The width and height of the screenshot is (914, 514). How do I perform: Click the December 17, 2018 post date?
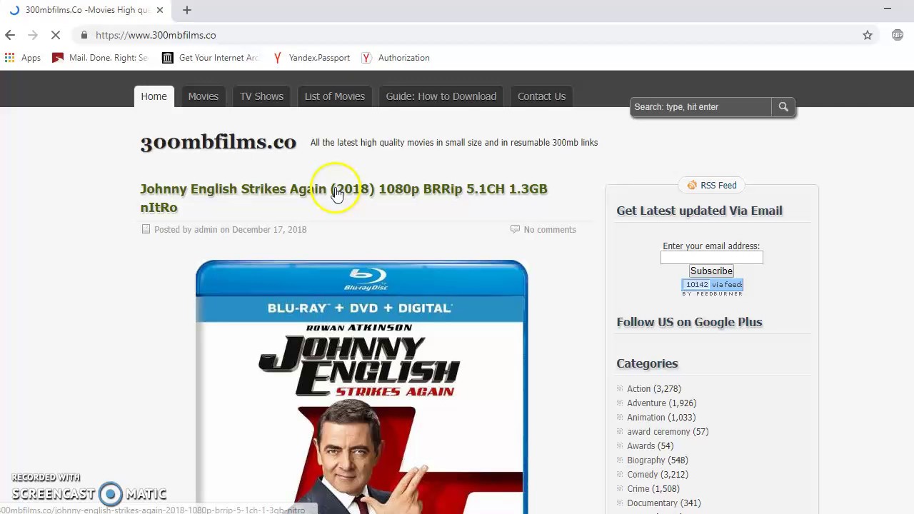[269, 229]
